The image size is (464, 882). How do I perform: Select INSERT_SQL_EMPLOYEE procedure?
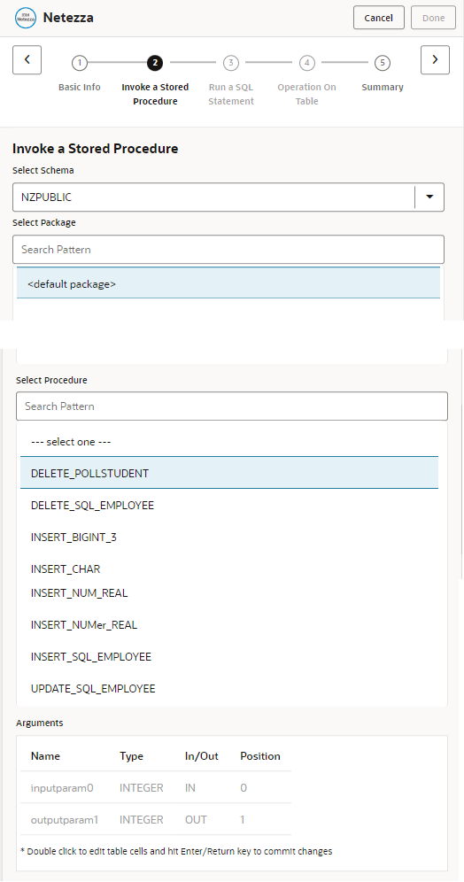tap(229, 657)
